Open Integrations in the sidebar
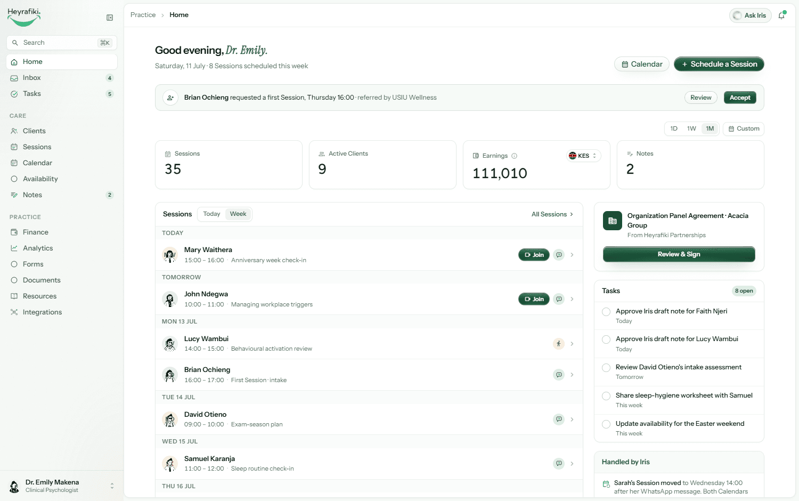 (x=62, y=312)
